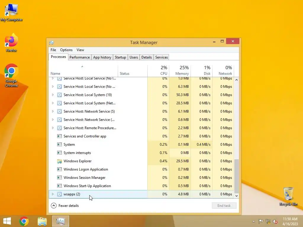Click the icon beside Windows Session Manager
The image size is (303, 227).
coord(59,178)
